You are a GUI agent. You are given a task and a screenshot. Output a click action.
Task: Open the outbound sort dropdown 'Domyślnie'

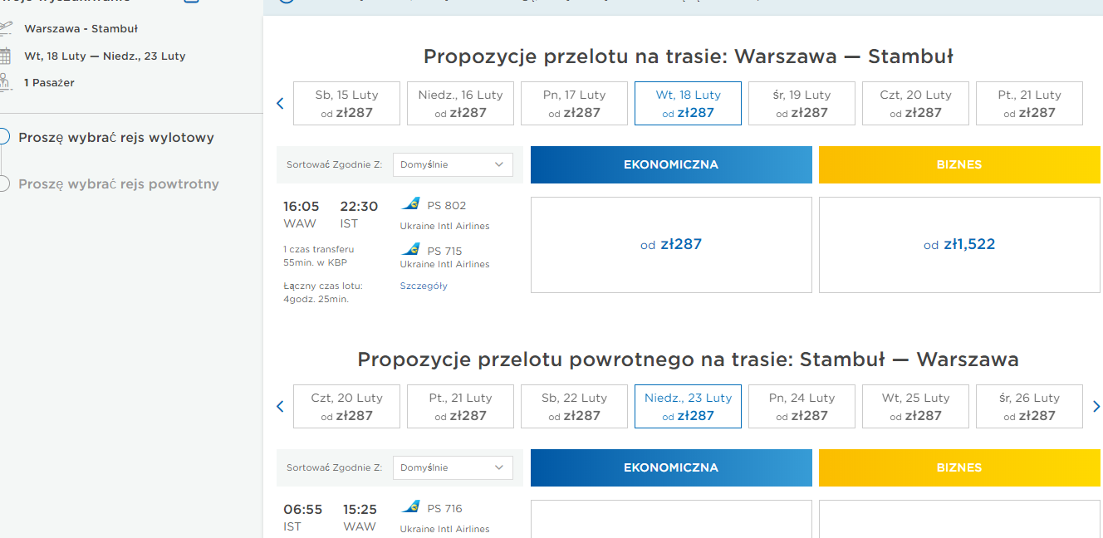453,164
